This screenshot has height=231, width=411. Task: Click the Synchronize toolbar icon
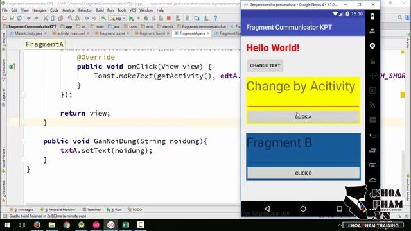click(x=19, y=18)
